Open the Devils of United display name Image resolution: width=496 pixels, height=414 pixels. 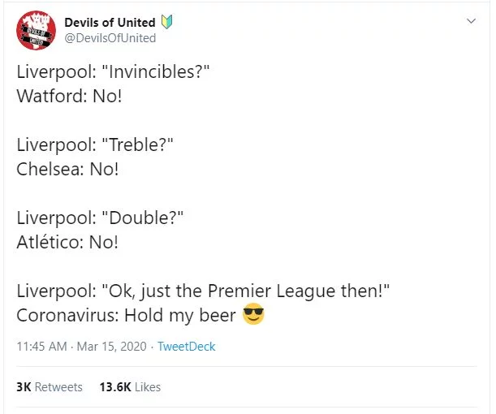click(121, 22)
